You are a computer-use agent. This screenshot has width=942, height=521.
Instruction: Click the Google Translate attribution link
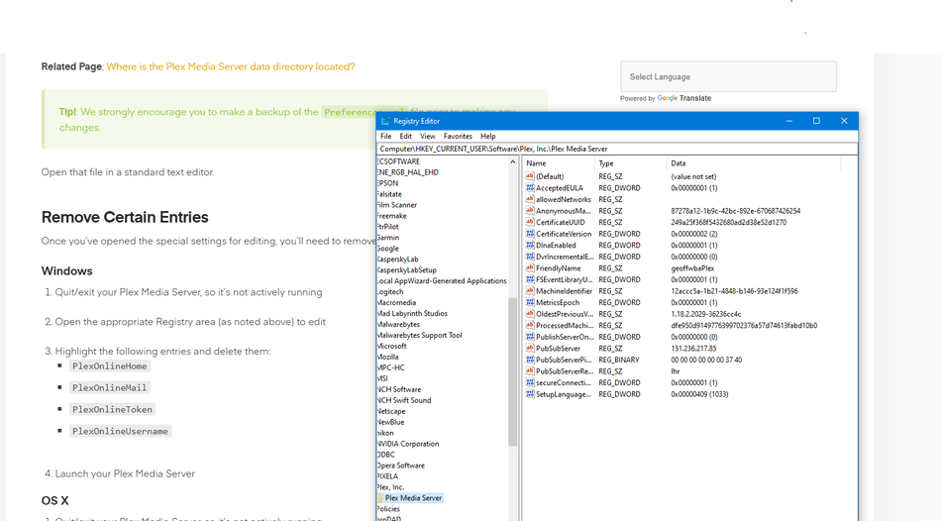pyautogui.click(x=683, y=98)
